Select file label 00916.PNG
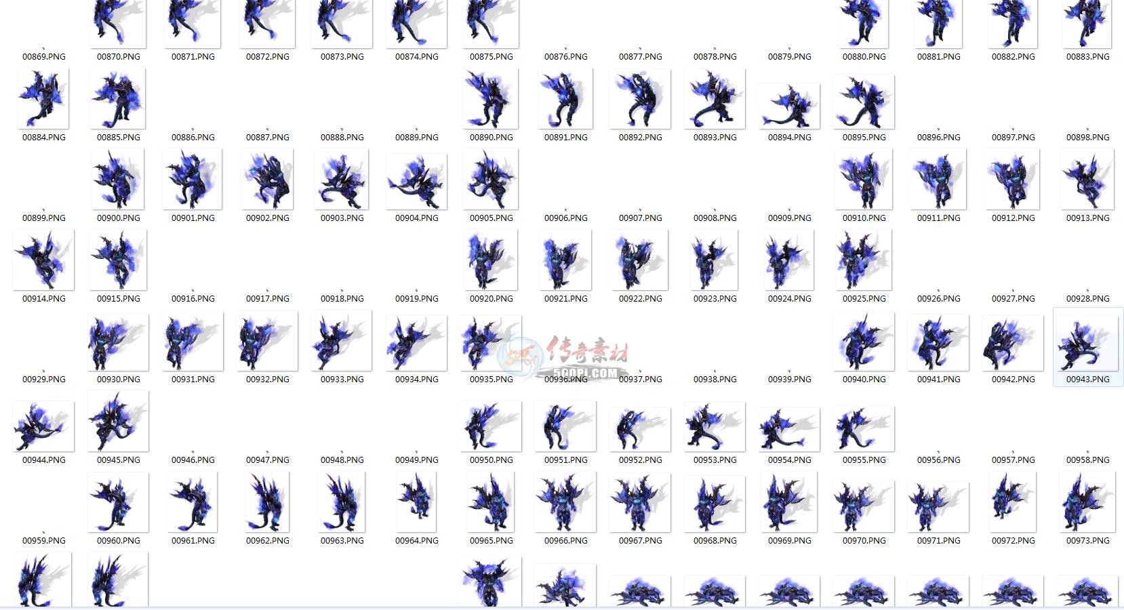1124x610 pixels. (x=193, y=299)
